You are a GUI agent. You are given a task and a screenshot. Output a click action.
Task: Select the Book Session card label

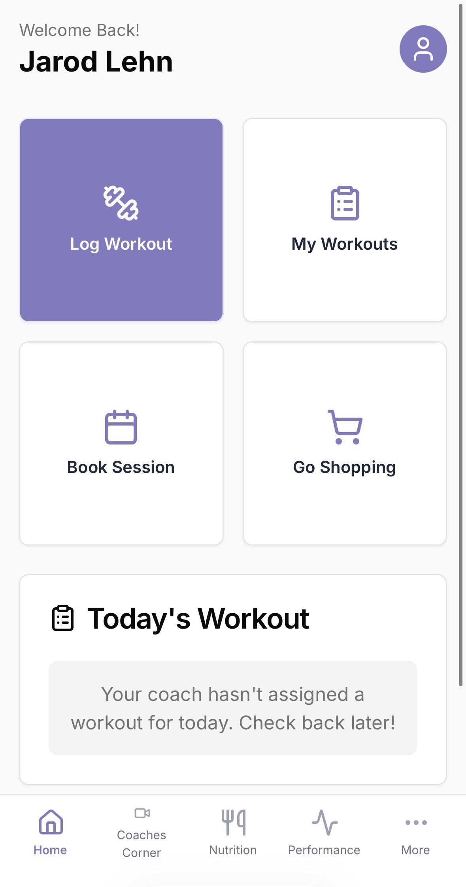(121, 467)
